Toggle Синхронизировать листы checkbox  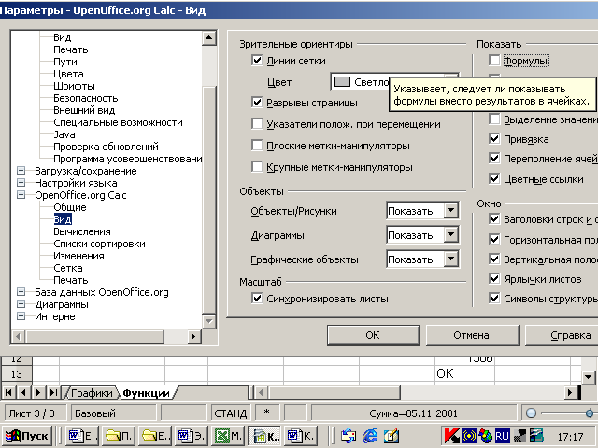tap(257, 299)
